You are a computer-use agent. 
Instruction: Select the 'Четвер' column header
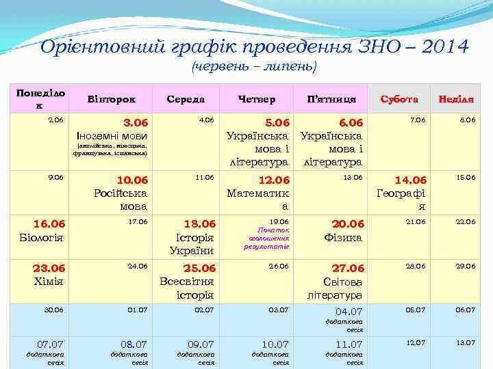click(x=257, y=99)
